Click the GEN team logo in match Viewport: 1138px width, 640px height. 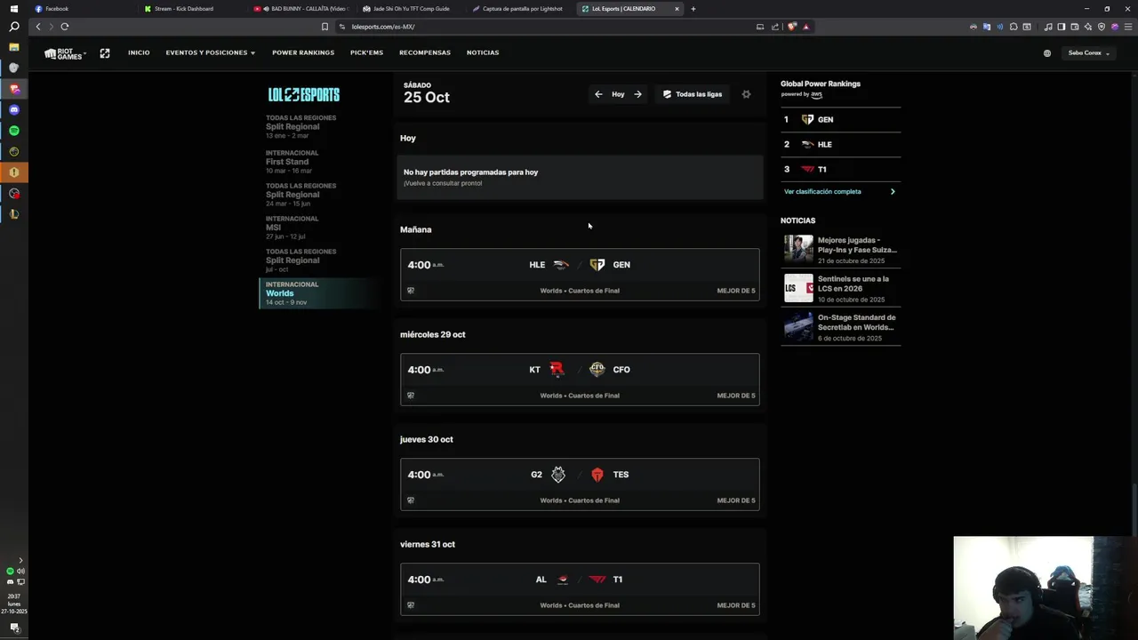click(x=597, y=265)
